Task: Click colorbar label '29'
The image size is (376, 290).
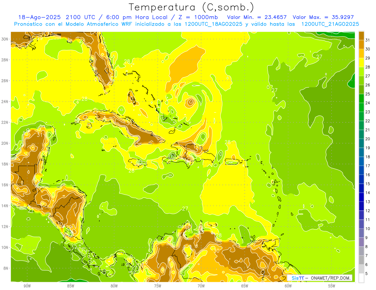Action: pyautogui.click(x=368, y=58)
